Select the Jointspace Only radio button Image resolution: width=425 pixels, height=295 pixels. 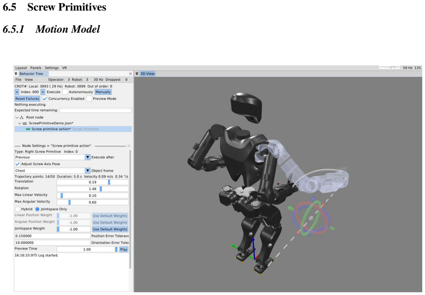coord(37,209)
